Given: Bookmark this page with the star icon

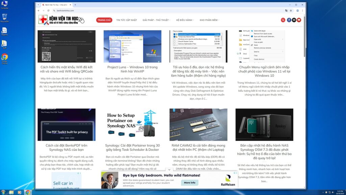Looking at the screenshot, I should click(x=292, y=10).
